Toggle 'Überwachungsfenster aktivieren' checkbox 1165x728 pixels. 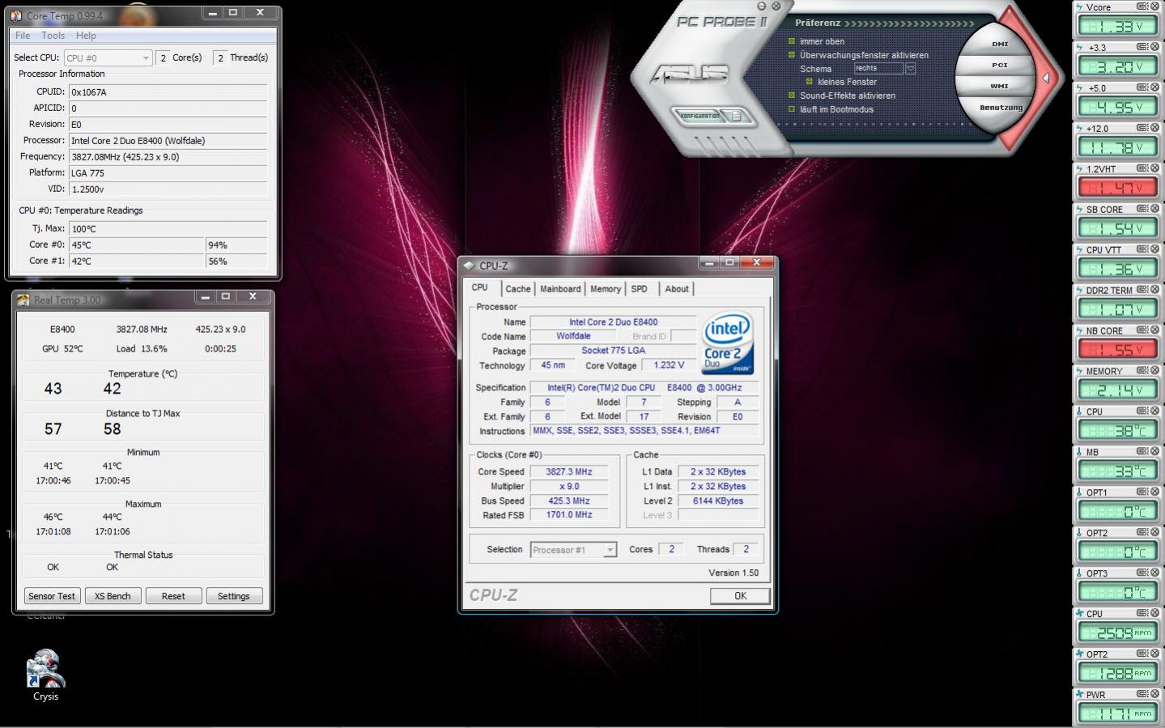pyautogui.click(x=792, y=55)
